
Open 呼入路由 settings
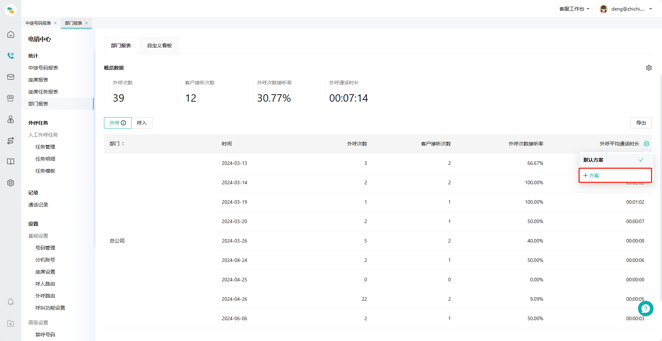pos(45,284)
